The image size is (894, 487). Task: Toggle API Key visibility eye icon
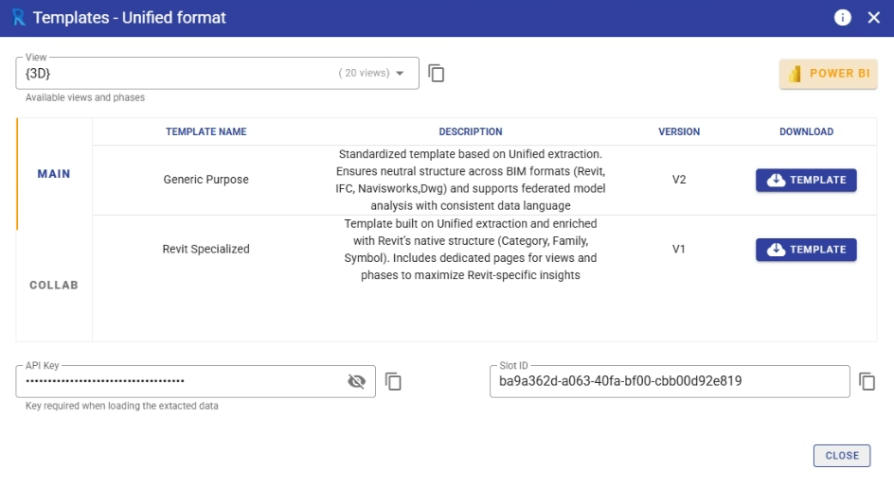[x=356, y=381]
